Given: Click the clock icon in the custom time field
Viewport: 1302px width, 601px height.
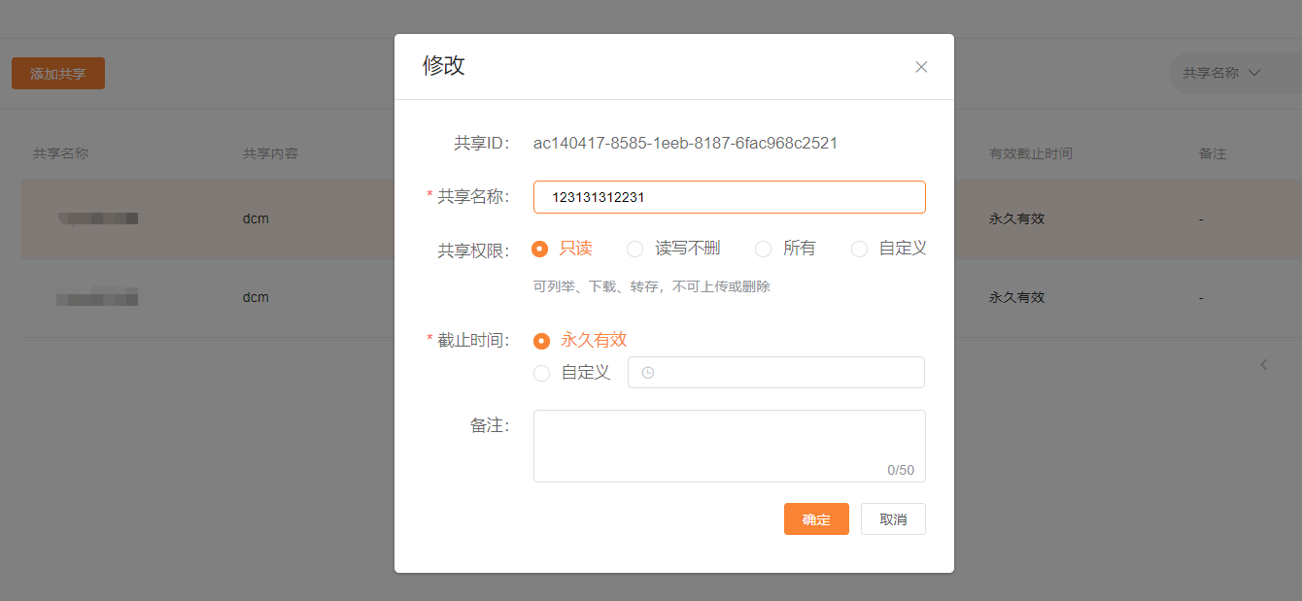Looking at the screenshot, I should pos(648,373).
